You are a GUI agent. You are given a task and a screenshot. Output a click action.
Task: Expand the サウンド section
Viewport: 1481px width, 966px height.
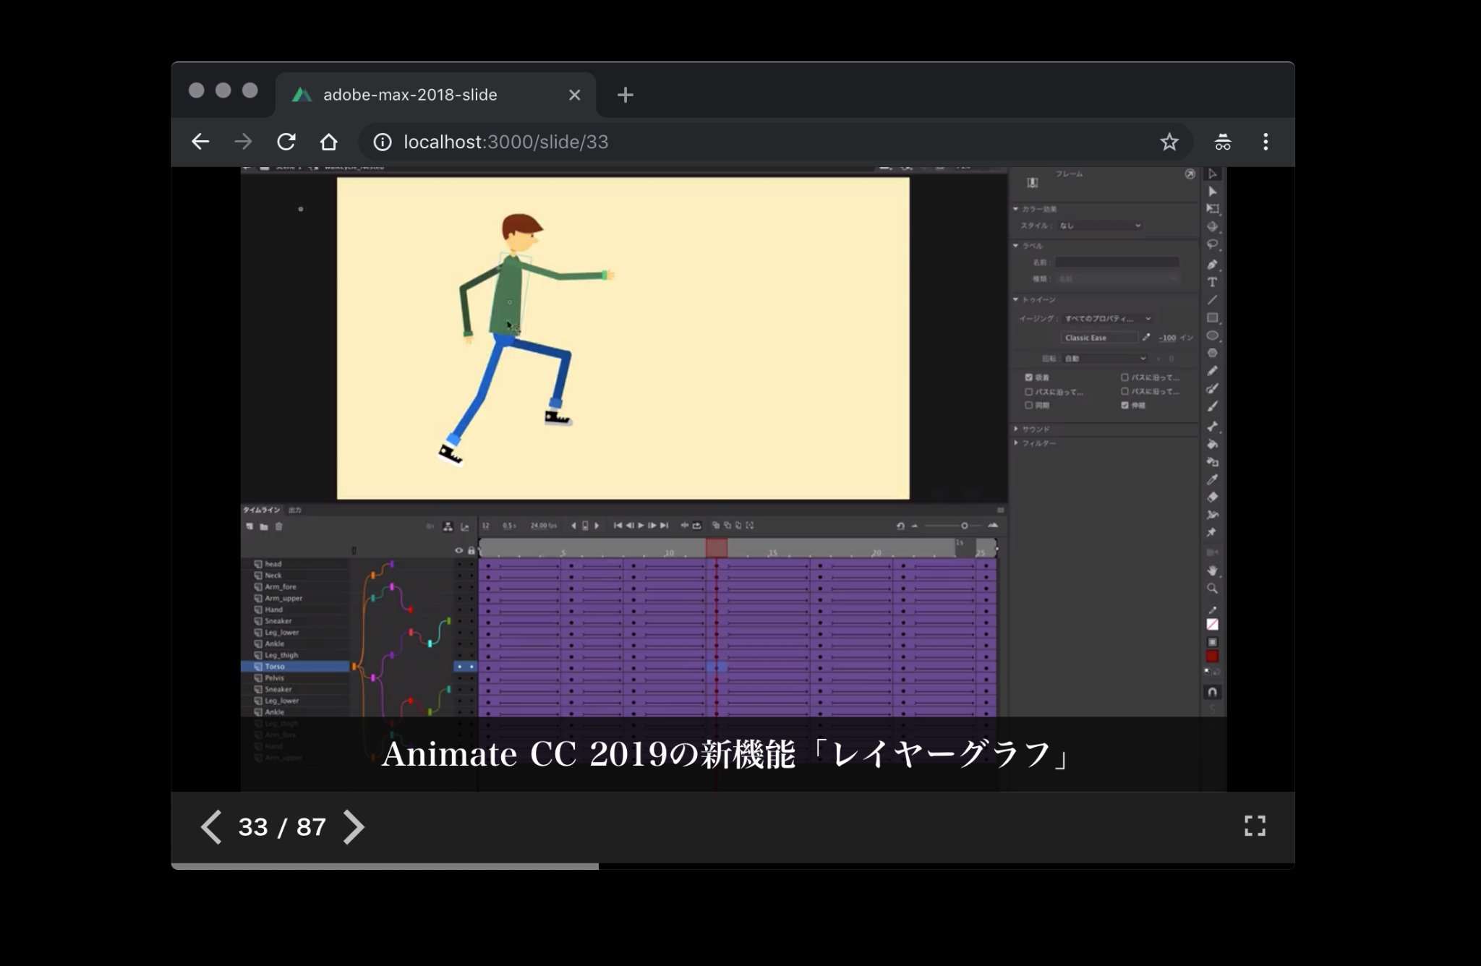1036,428
